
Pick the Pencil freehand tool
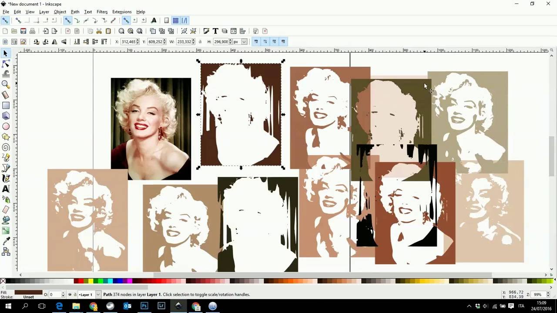click(x=6, y=157)
